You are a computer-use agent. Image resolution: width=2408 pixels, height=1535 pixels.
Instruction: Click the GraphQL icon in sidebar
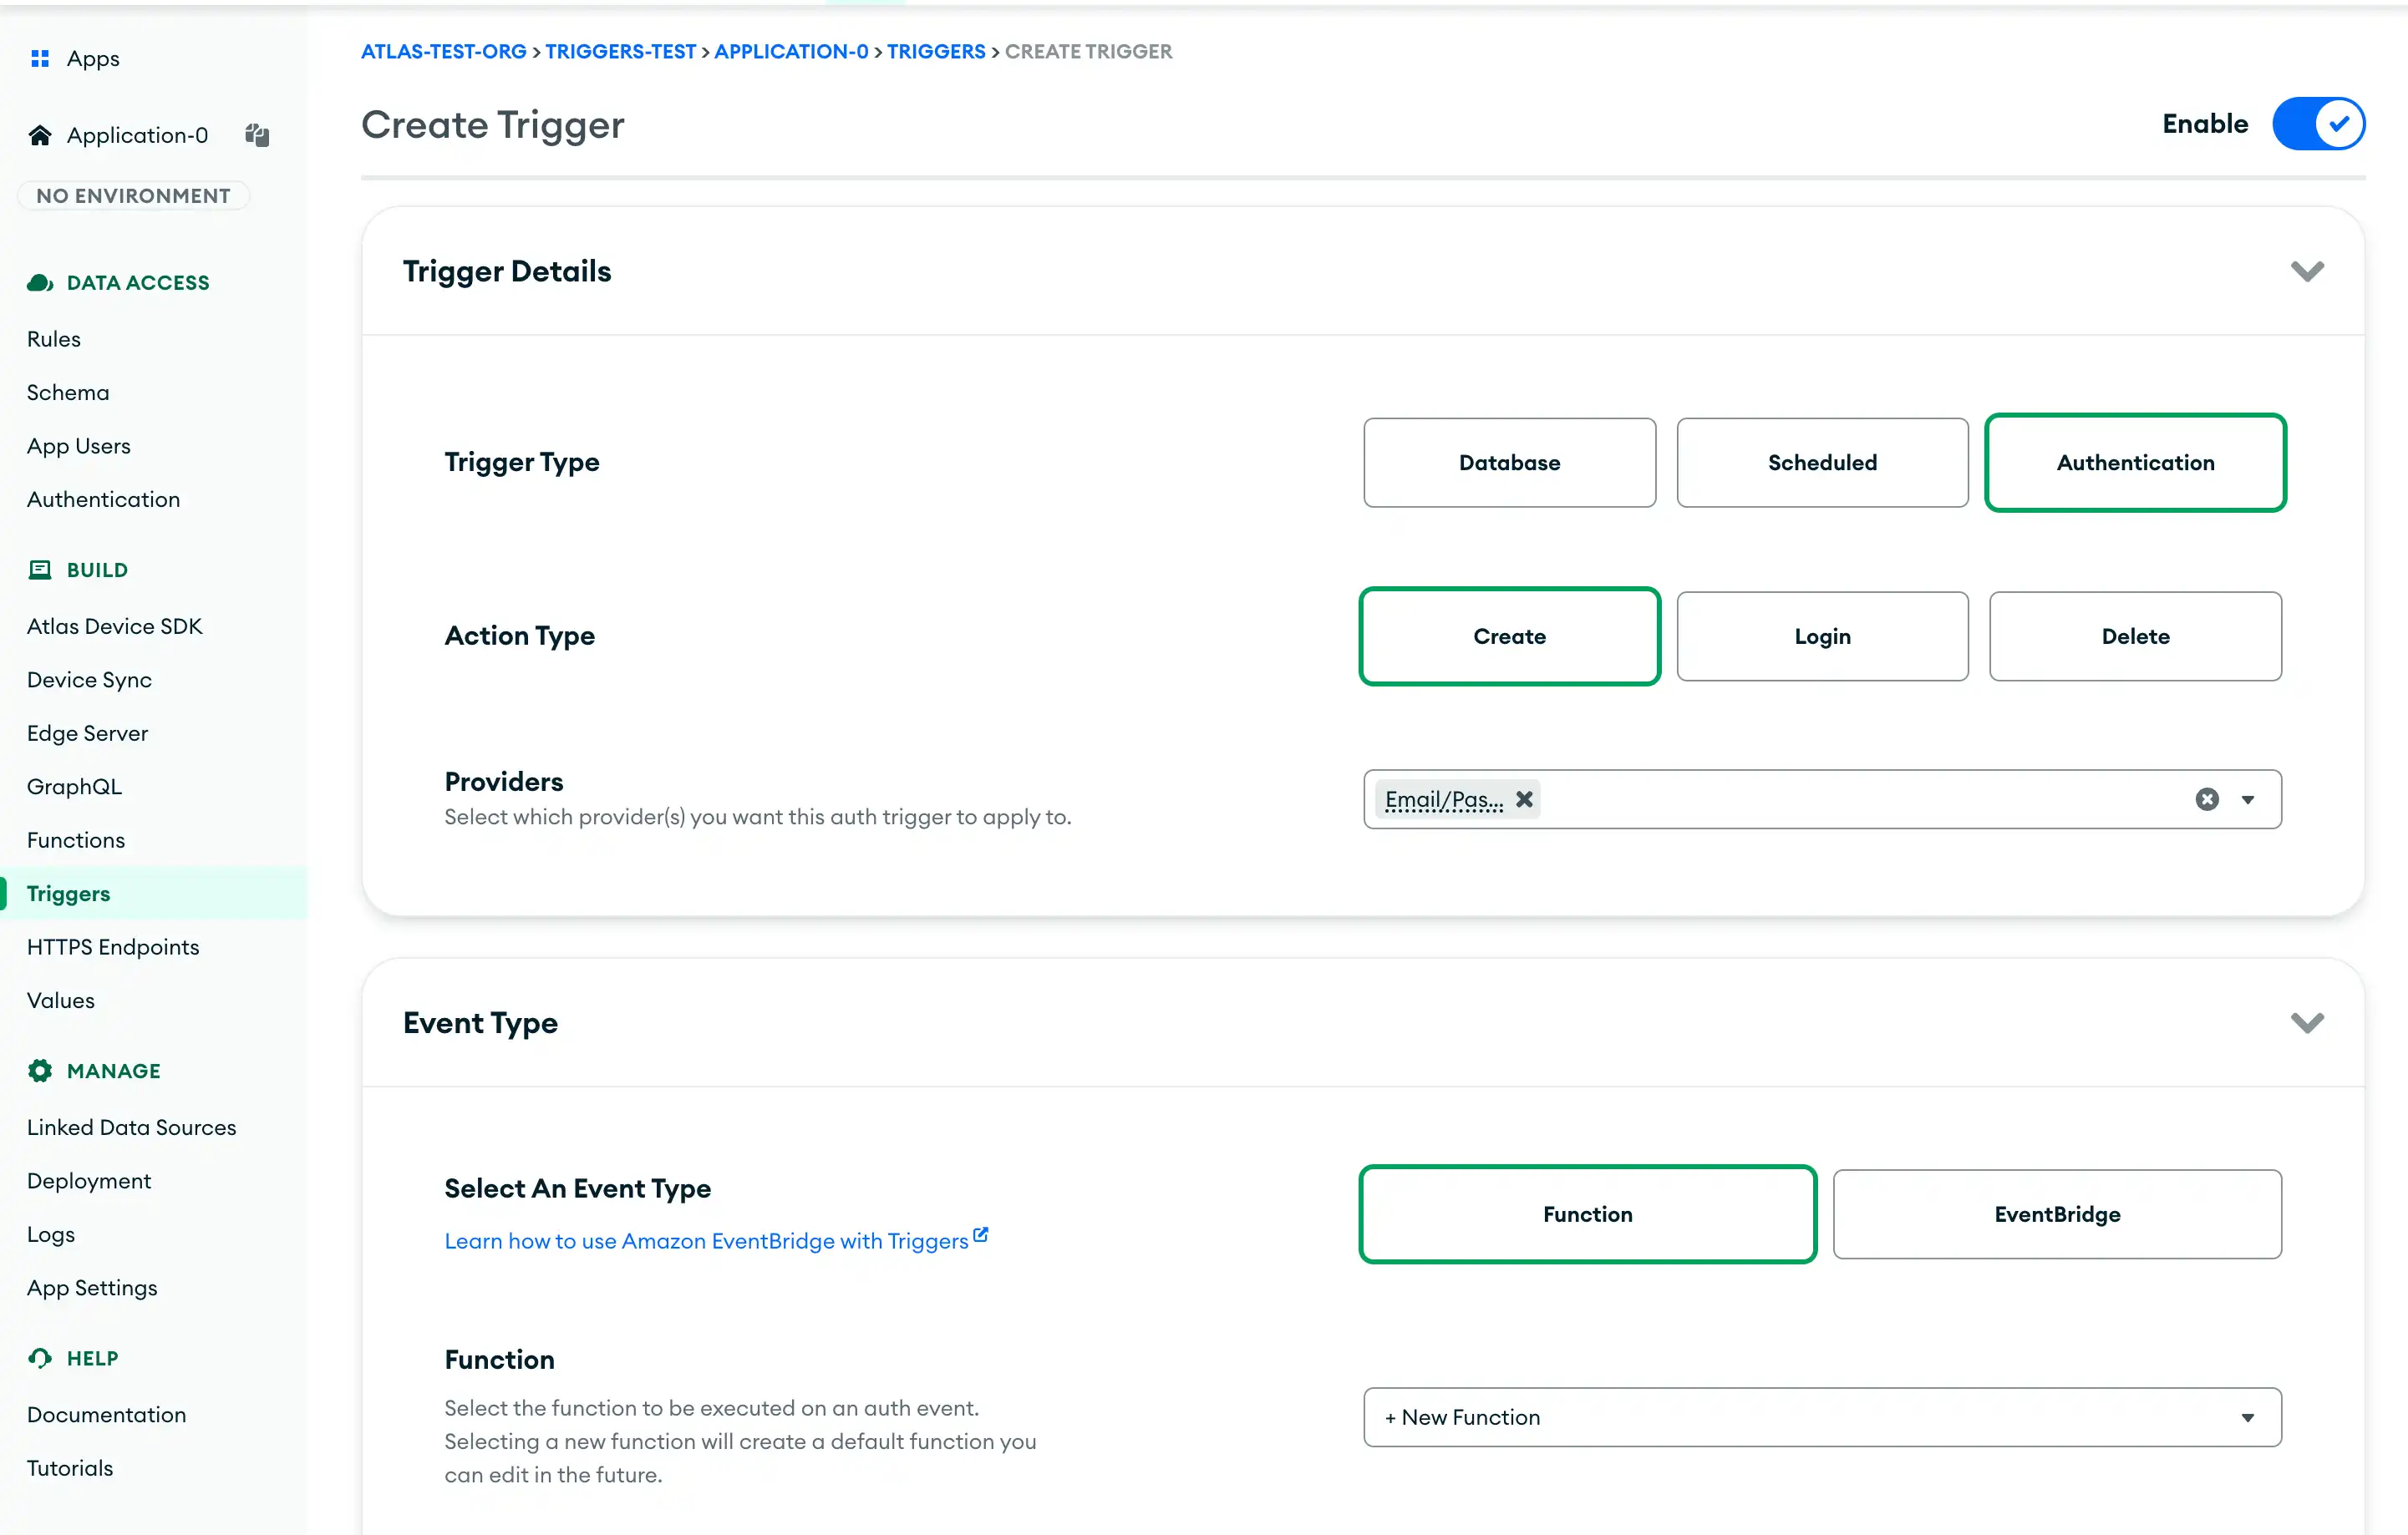pyautogui.click(x=74, y=784)
